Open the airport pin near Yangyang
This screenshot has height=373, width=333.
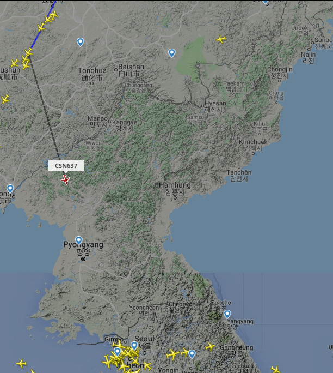point(227,314)
